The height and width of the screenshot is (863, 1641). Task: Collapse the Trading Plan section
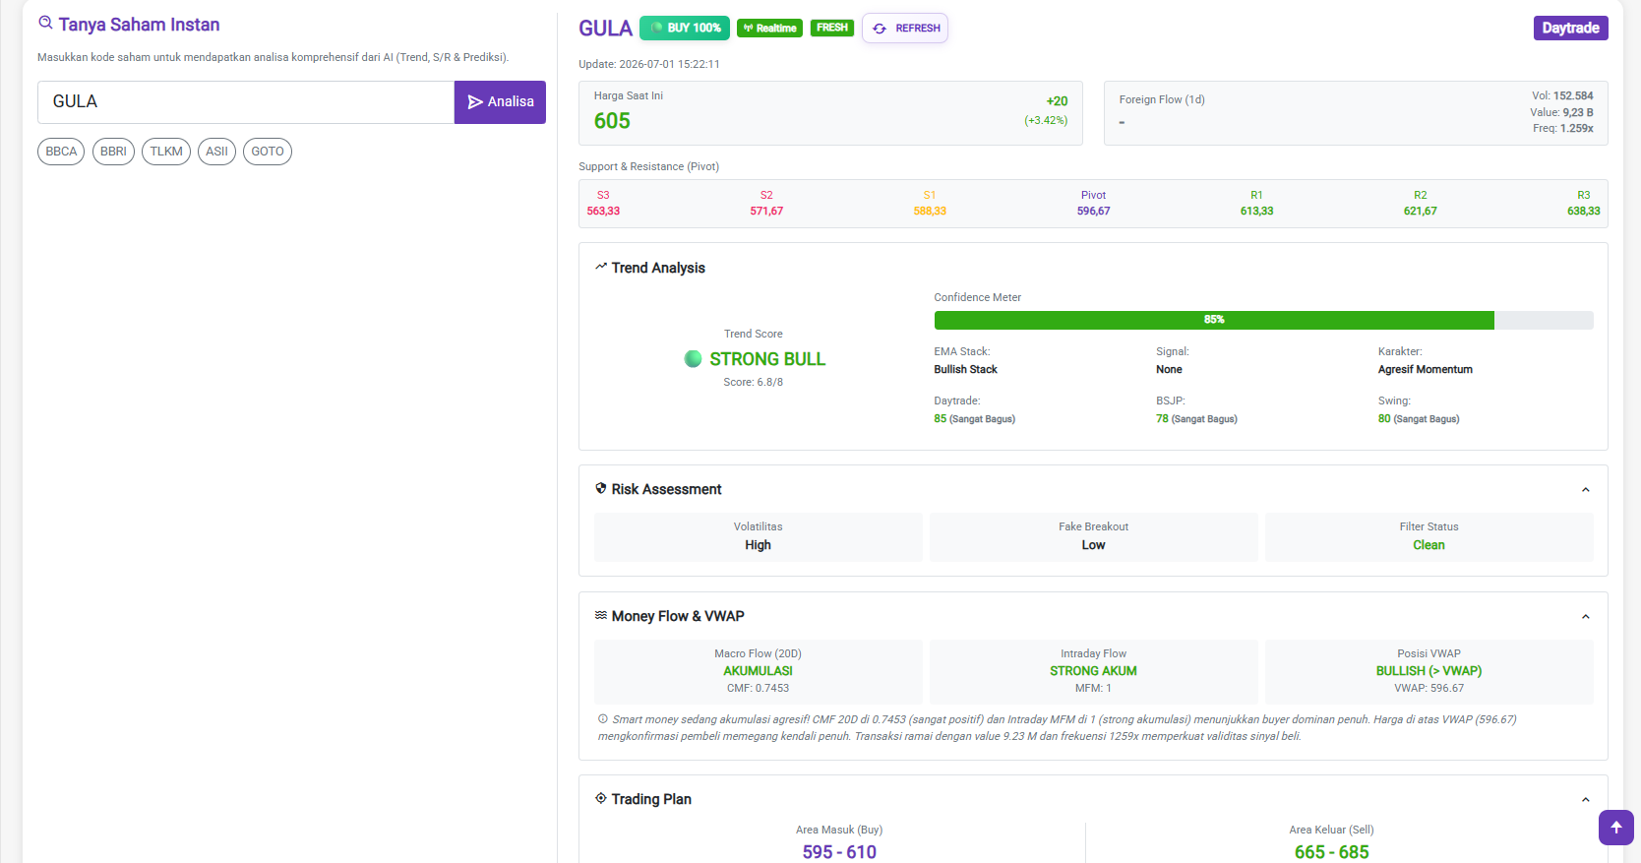click(1585, 800)
